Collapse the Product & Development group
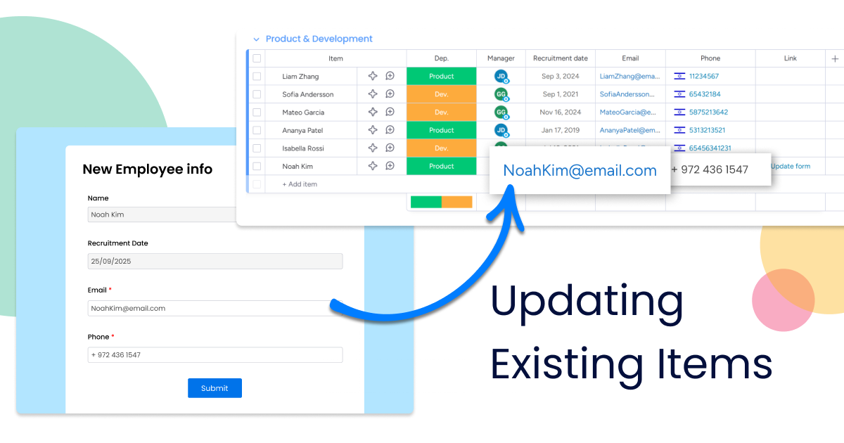The height and width of the screenshot is (443, 844). pyautogui.click(x=255, y=39)
